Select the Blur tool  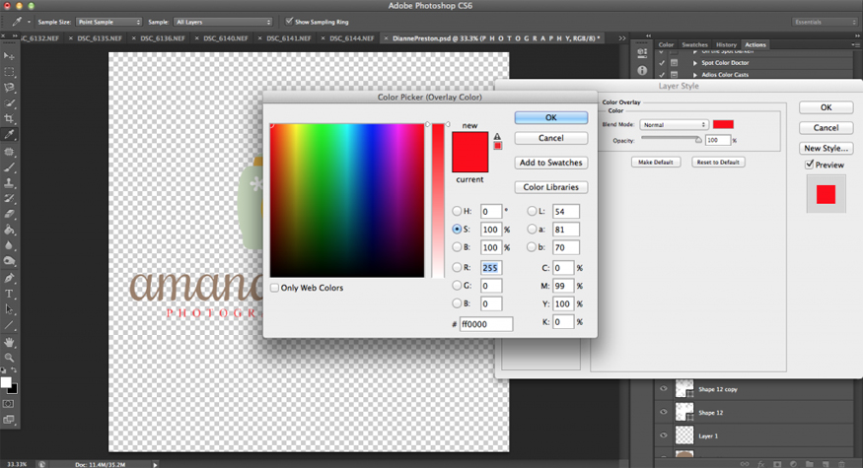9,246
